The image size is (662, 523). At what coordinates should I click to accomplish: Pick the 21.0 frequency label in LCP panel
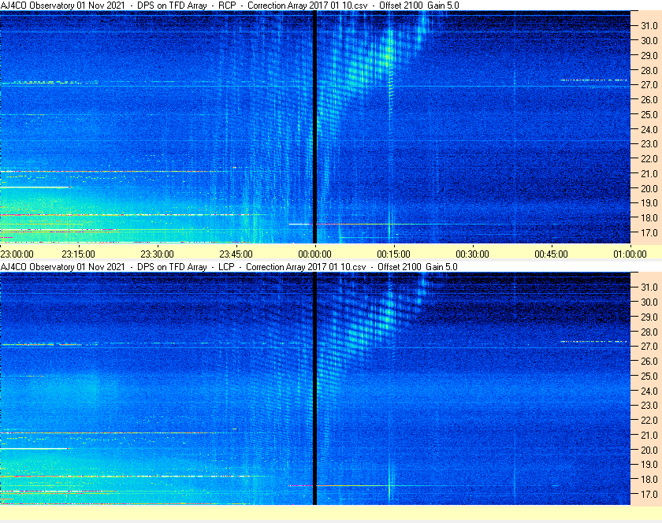tap(649, 435)
